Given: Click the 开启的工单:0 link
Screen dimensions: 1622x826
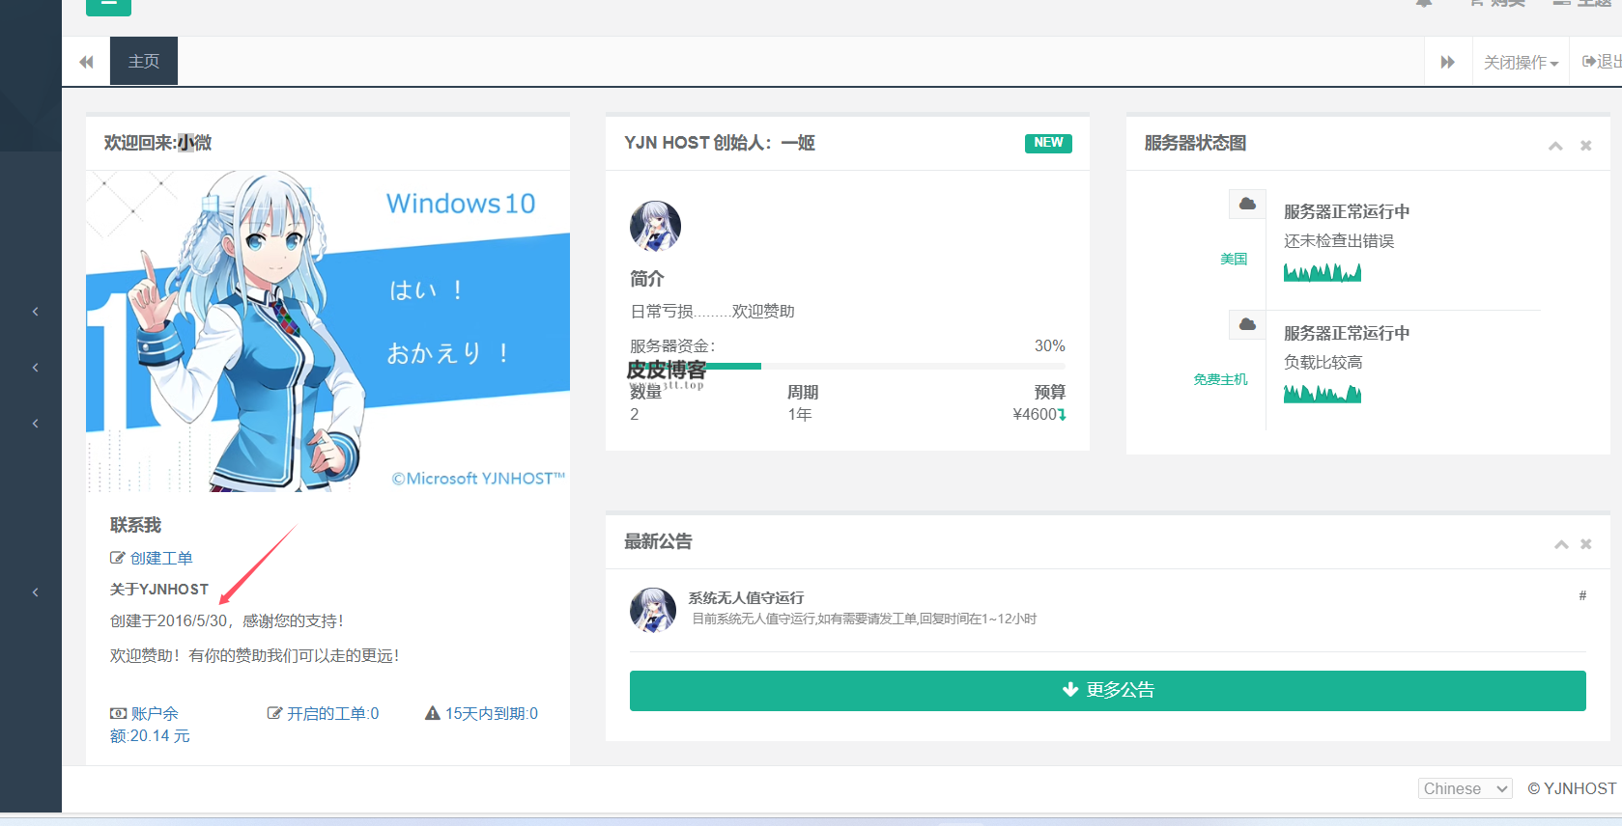Looking at the screenshot, I should (324, 713).
